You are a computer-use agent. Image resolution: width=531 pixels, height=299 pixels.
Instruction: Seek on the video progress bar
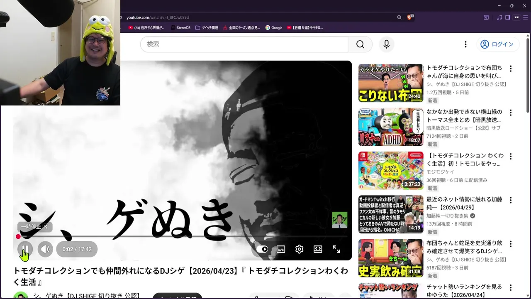pos(183,237)
